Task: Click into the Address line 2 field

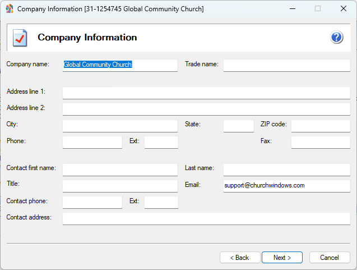Action: 206,109
